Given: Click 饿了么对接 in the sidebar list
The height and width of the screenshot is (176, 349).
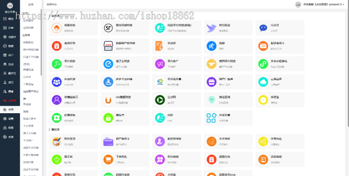Looking at the screenshot, I should click(x=29, y=133).
